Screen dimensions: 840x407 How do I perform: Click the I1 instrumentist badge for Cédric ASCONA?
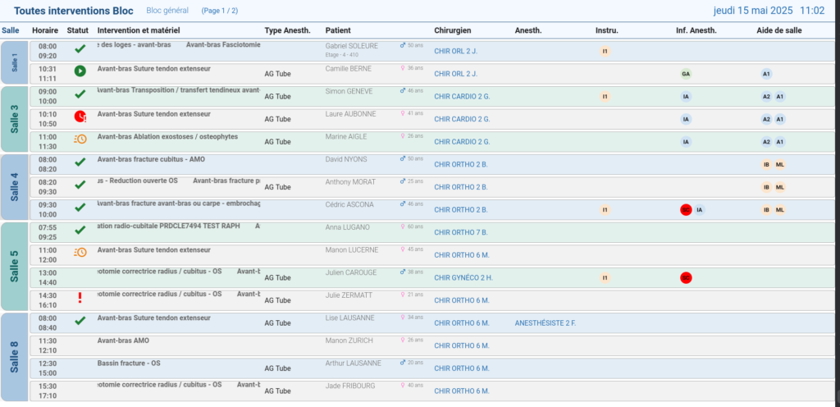tap(605, 210)
